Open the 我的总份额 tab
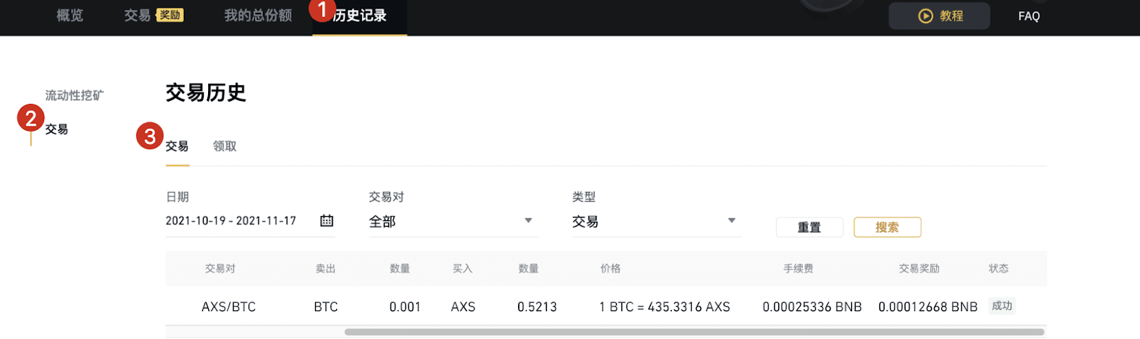The height and width of the screenshot is (339, 1140). tap(258, 16)
